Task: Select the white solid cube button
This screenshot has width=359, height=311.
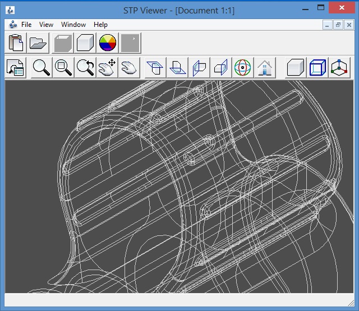Action: [85, 43]
